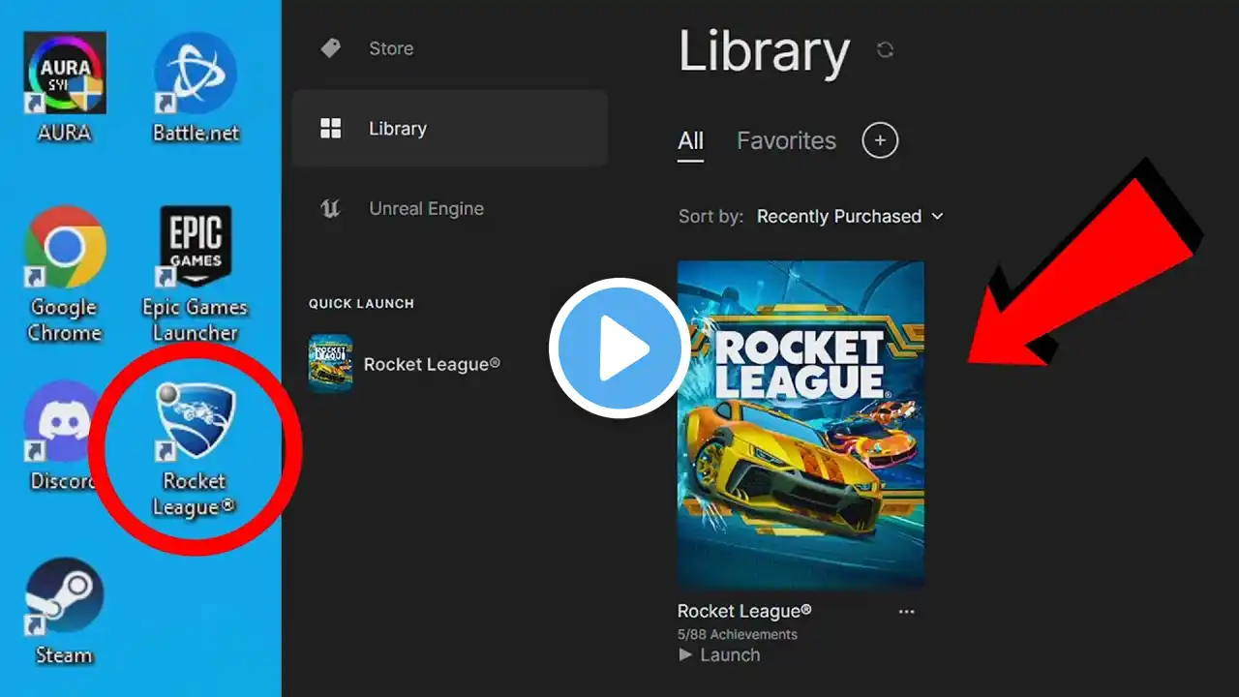This screenshot has height=697, width=1239.
Task: Select the Discord desktop icon
Action: (60, 436)
